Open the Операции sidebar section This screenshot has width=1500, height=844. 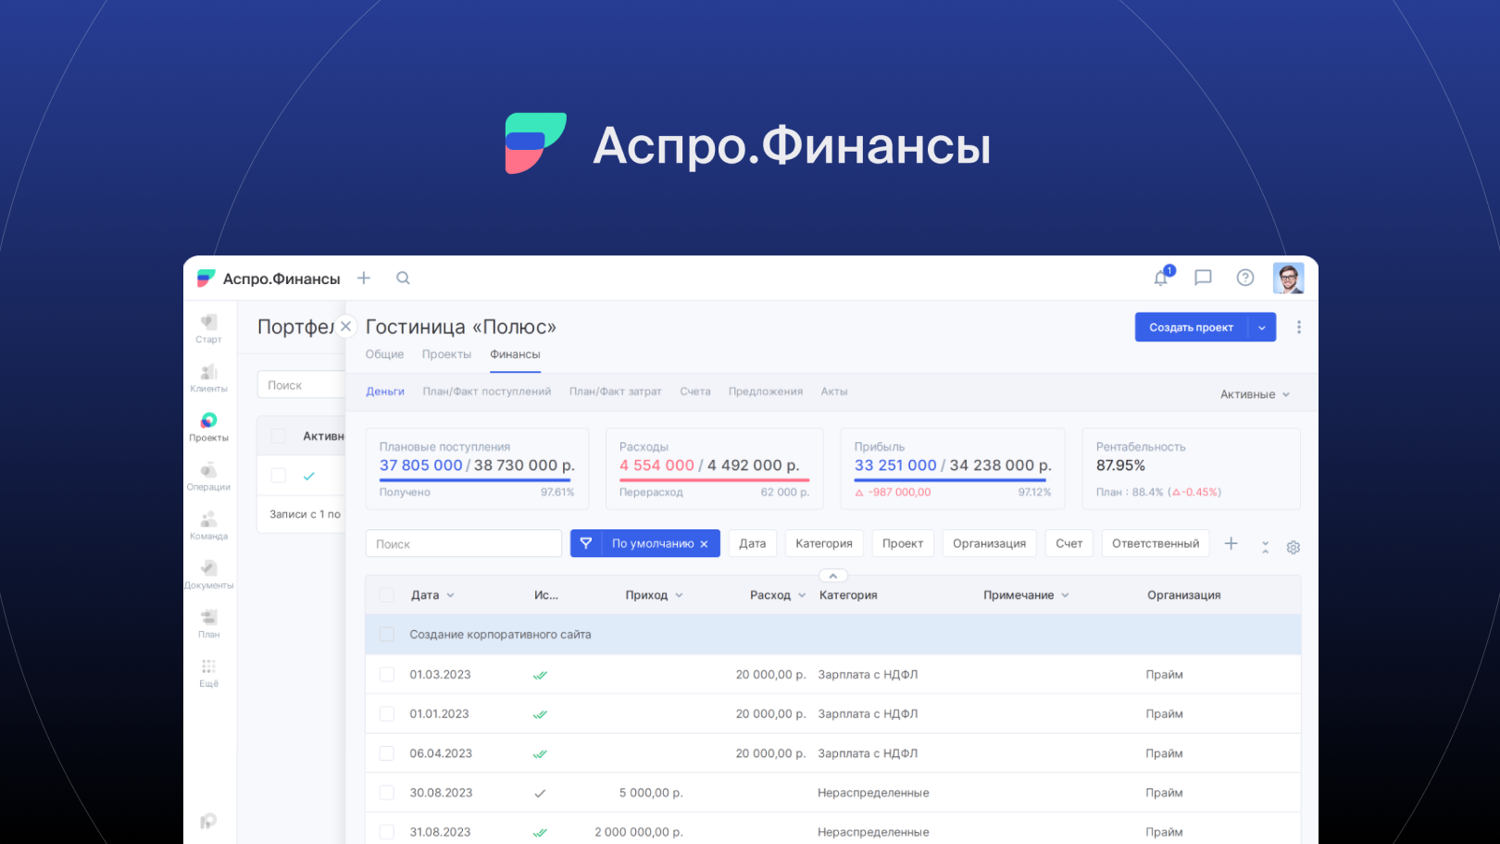208,476
